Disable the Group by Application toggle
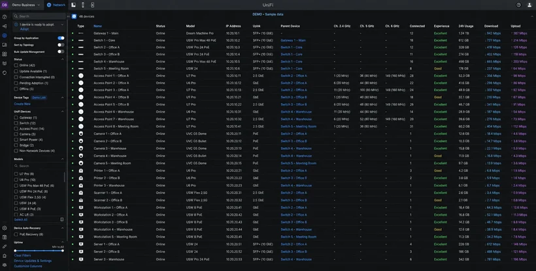 [x=61, y=38]
